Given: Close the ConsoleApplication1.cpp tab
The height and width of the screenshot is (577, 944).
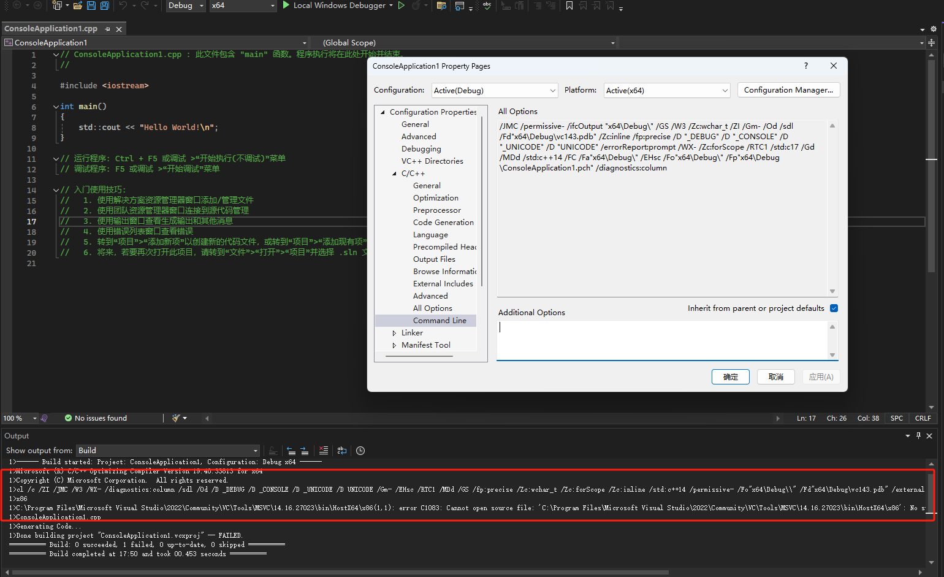Looking at the screenshot, I should click(119, 29).
